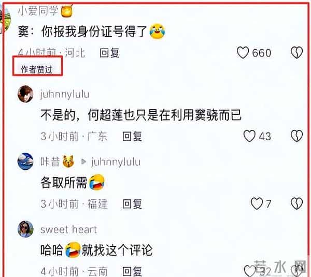Like sweet heart's comment
Image resolution: width=311 pixels, height=277 pixels.
pyautogui.click(x=250, y=271)
